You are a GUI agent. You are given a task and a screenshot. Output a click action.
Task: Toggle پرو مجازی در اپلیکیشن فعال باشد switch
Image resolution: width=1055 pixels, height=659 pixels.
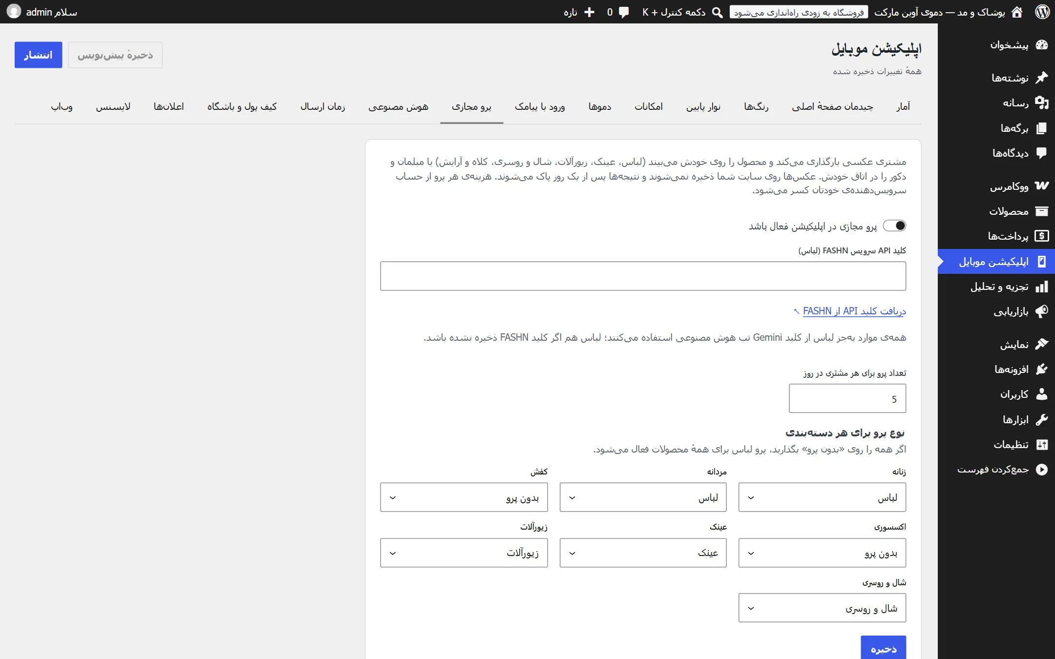[894, 226]
